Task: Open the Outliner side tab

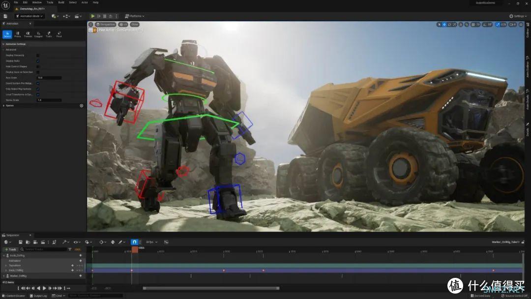Action: 528,30
